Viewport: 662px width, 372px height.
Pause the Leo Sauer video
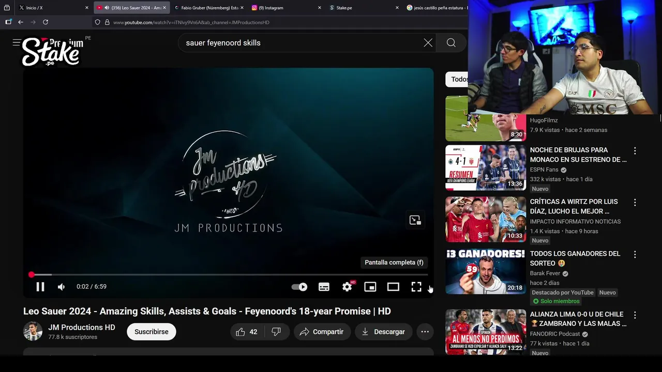pyautogui.click(x=40, y=287)
